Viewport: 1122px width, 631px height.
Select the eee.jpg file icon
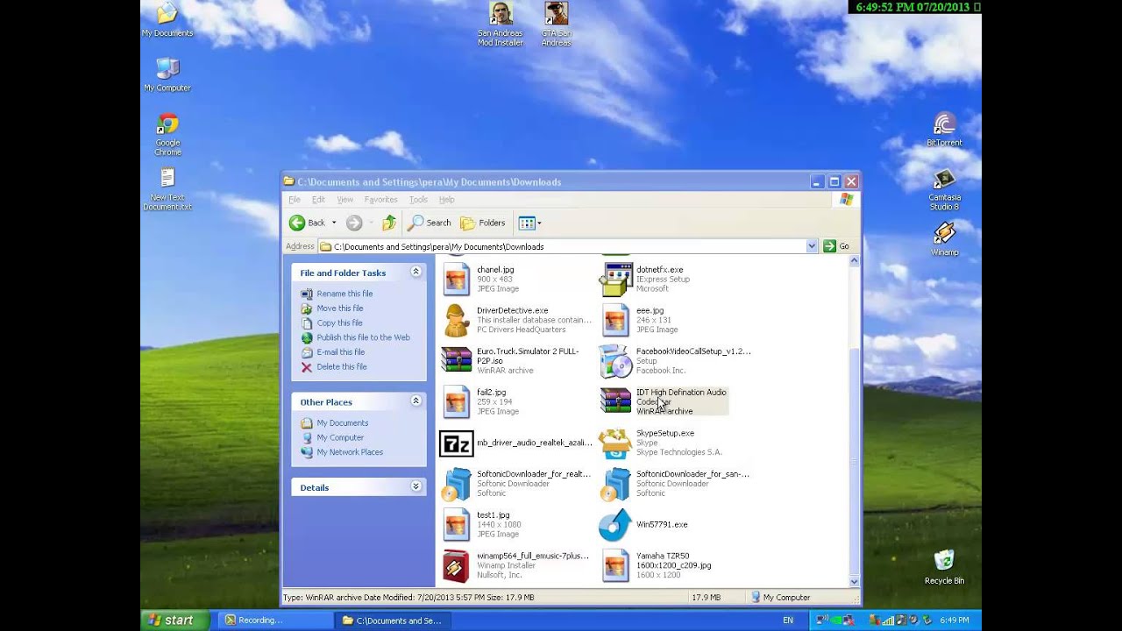pos(616,320)
